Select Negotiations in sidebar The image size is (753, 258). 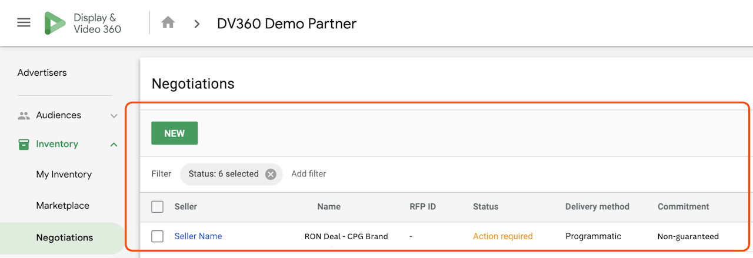pos(64,237)
